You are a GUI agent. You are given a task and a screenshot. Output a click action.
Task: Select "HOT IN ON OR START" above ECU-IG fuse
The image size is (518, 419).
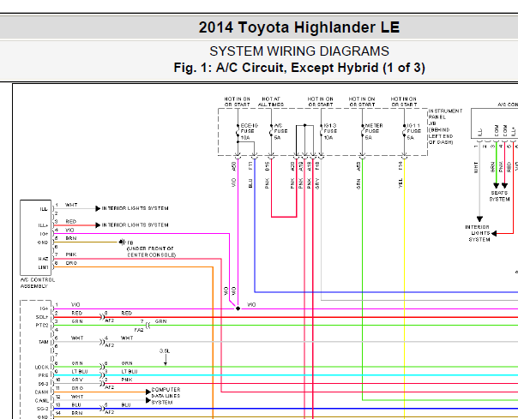pos(238,102)
